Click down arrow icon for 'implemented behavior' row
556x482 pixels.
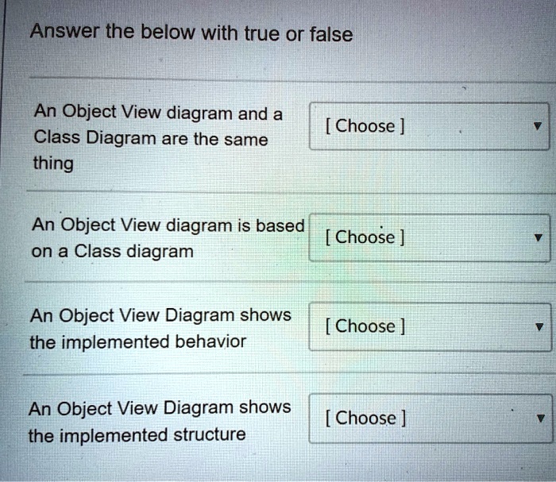538,327
